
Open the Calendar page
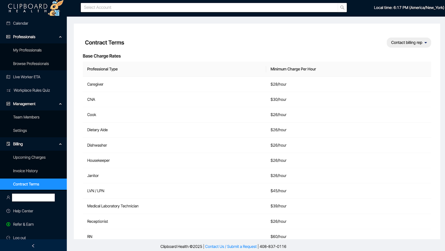tap(21, 23)
